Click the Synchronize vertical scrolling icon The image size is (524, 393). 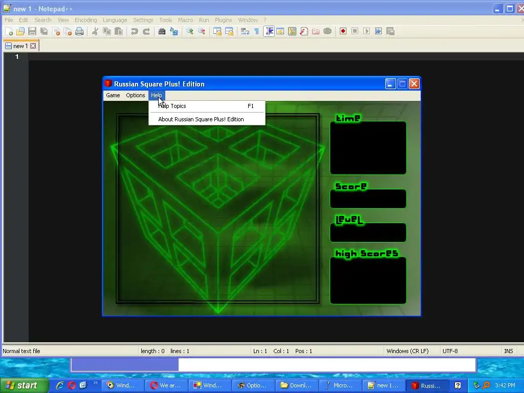217,31
